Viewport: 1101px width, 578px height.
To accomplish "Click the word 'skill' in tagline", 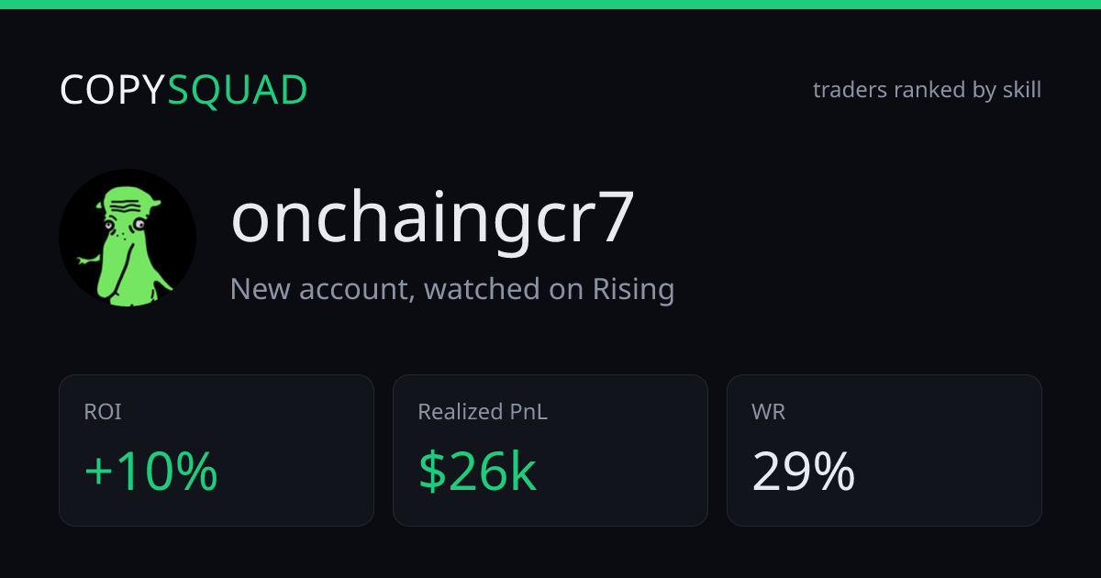I will [1021, 90].
